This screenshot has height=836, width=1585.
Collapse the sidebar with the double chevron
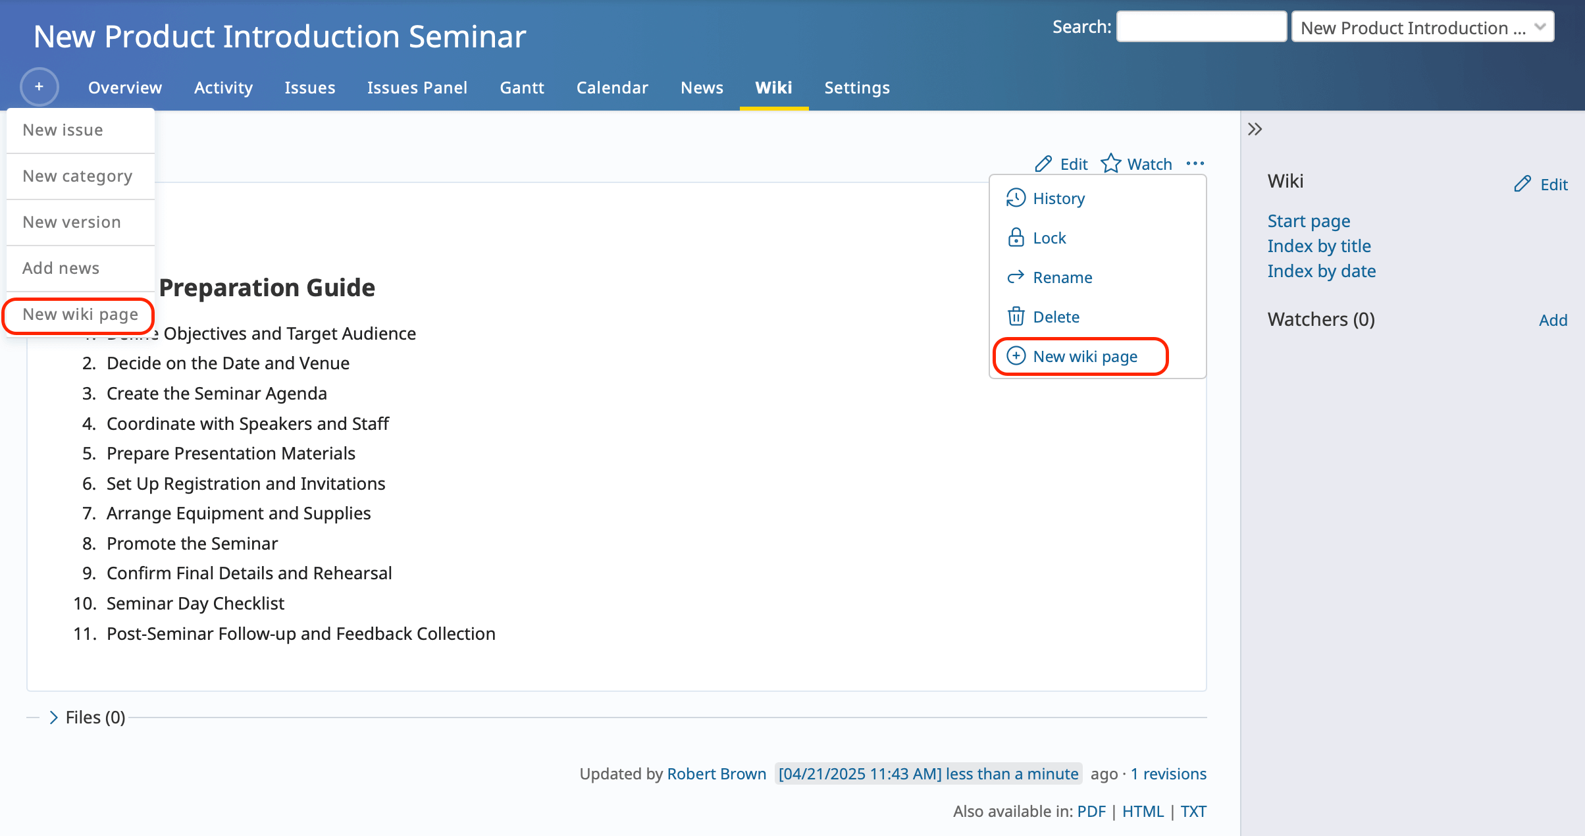tap(1255, 129)
